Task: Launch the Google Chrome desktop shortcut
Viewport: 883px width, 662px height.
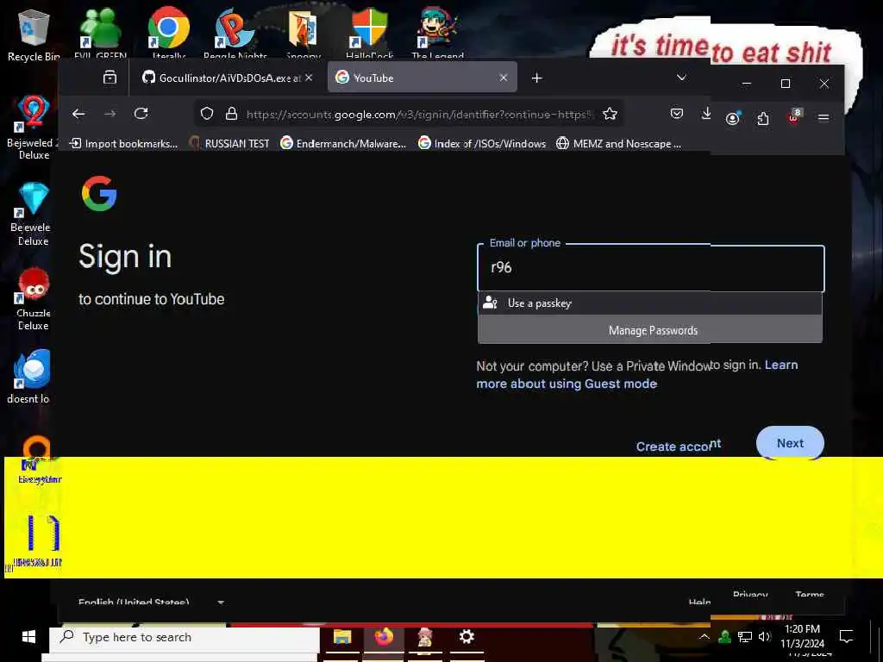Action: (168, 34)
